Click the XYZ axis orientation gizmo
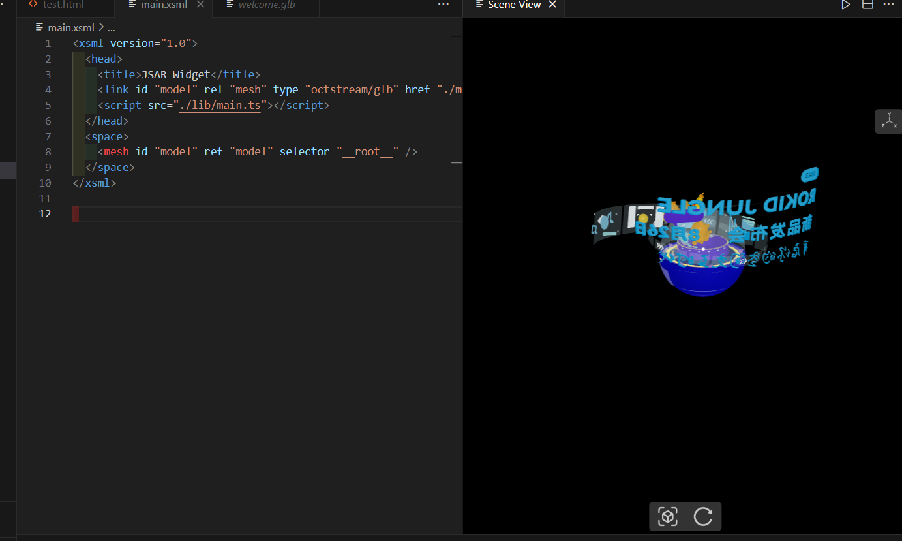Viewport: 902px width, 541px height. pos(888,121)
